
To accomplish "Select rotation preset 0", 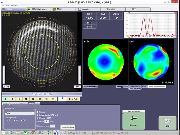I will point(12,99).
